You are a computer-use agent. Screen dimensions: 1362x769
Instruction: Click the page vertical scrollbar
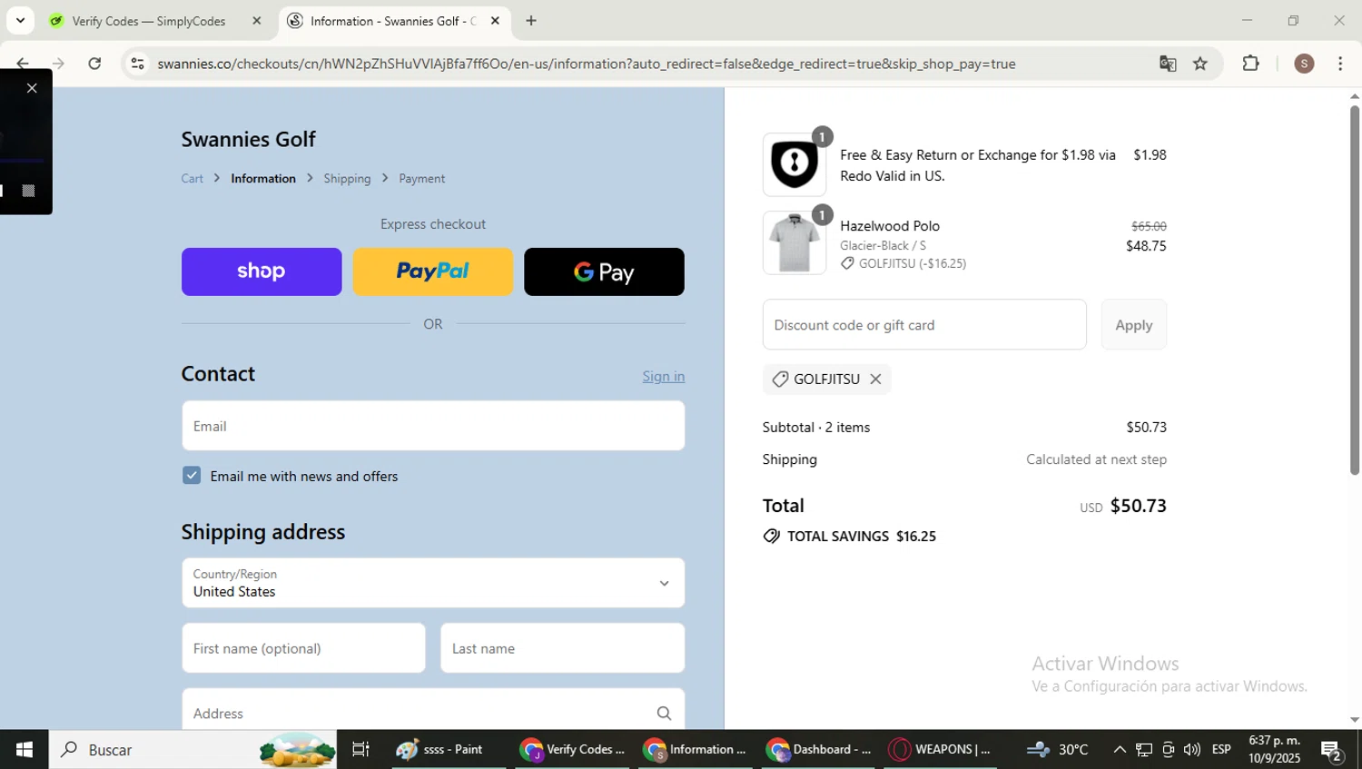point(1354,291)
